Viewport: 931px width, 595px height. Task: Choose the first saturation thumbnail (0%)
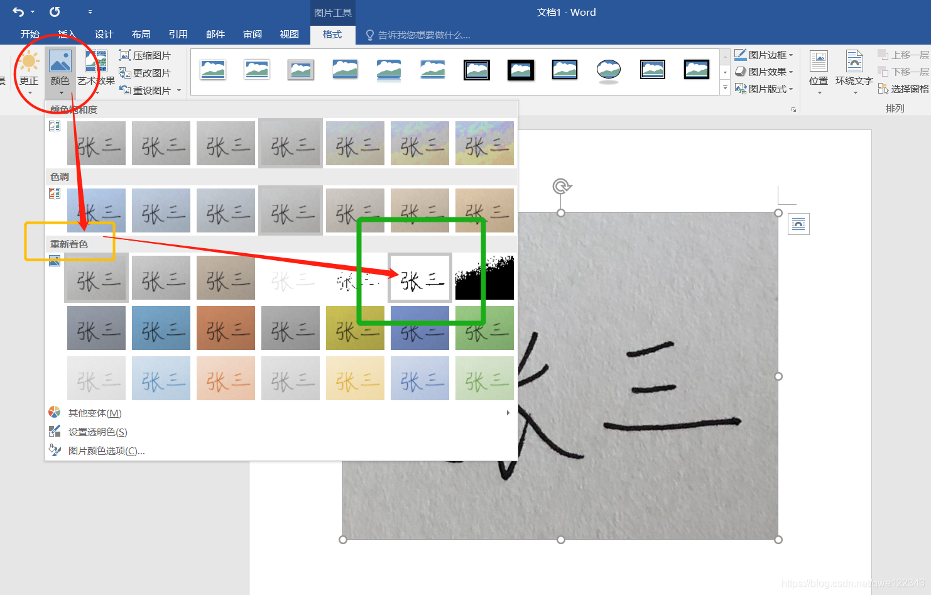97,143
